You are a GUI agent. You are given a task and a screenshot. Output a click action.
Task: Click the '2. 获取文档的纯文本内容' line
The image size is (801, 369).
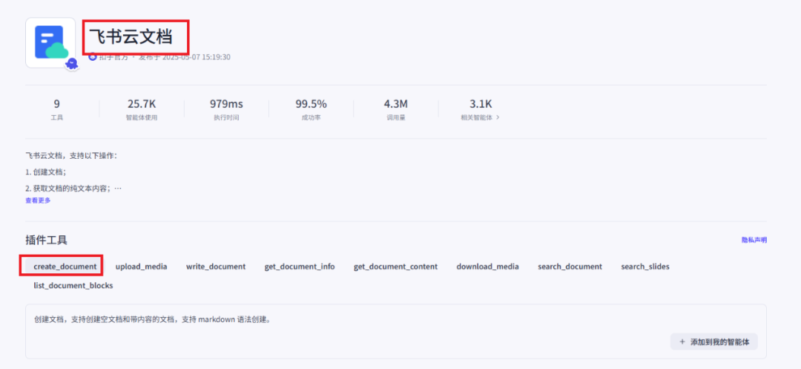click(x=73, y=189)
